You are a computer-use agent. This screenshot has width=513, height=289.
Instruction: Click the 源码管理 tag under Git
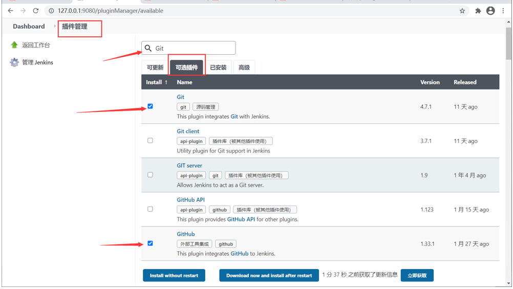tap(206, 107)
